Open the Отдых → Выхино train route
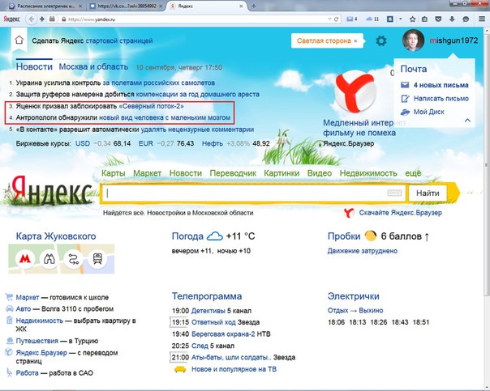This screenshot has height=391, width=490. pyautogui.click(x=355, y=311)
